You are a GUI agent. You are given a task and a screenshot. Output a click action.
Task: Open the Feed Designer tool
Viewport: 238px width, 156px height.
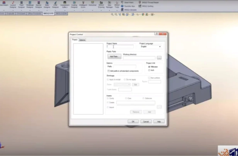[x=21, y=5]
